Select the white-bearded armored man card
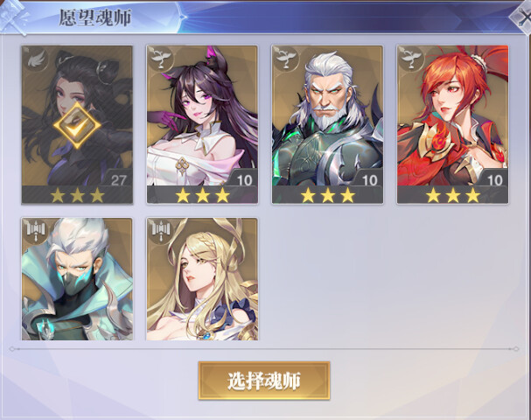Viewport: 531px width, 420px height. pyautogui.click(x=327, y=124)
